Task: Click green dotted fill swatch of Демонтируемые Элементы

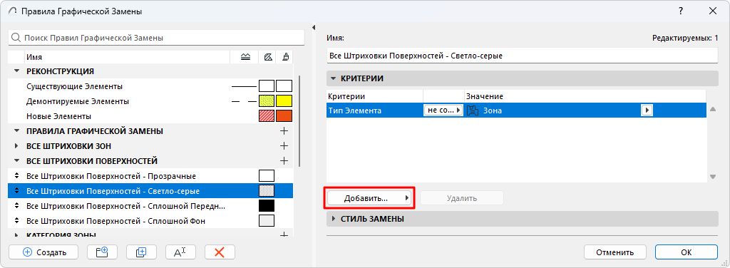Action: [267, 101]
